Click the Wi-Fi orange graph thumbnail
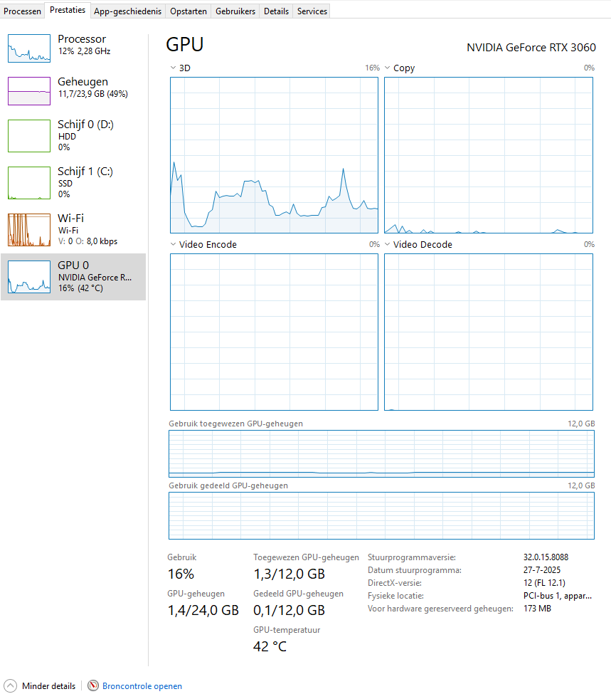611x699 pixels. click(29, 230)
